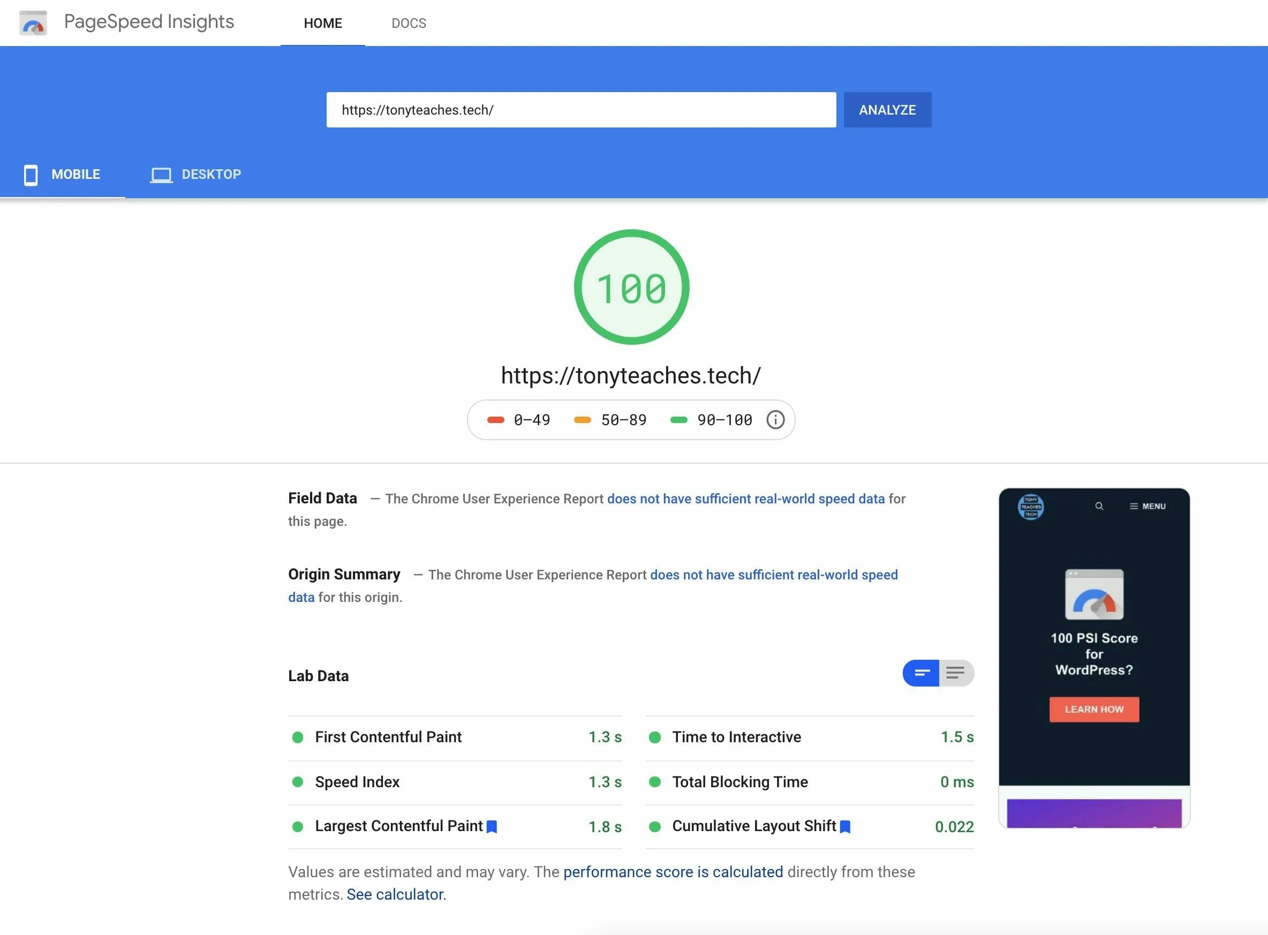
Task: Click the search icon in site preview
Action: pos(1099,506)
